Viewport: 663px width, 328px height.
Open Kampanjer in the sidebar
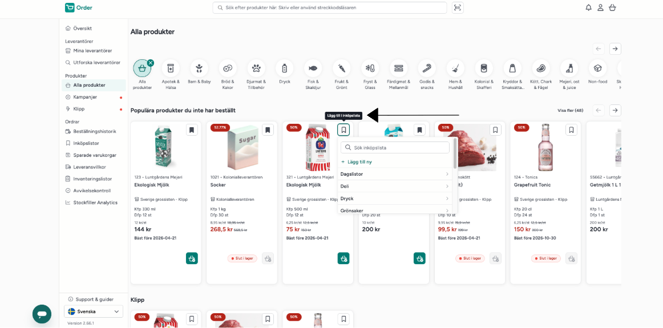tap(85, 97)
